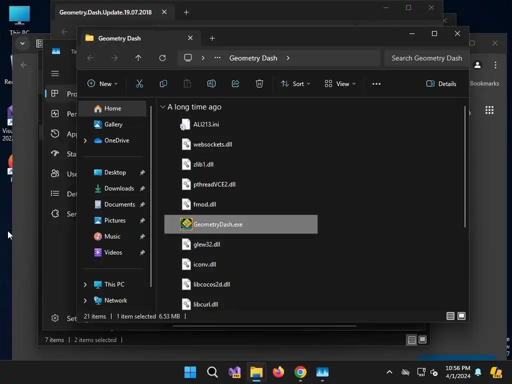Click chevron after Geometry Dash breadcrumb
Screen dimensions: 512x384
pos(288,58)
